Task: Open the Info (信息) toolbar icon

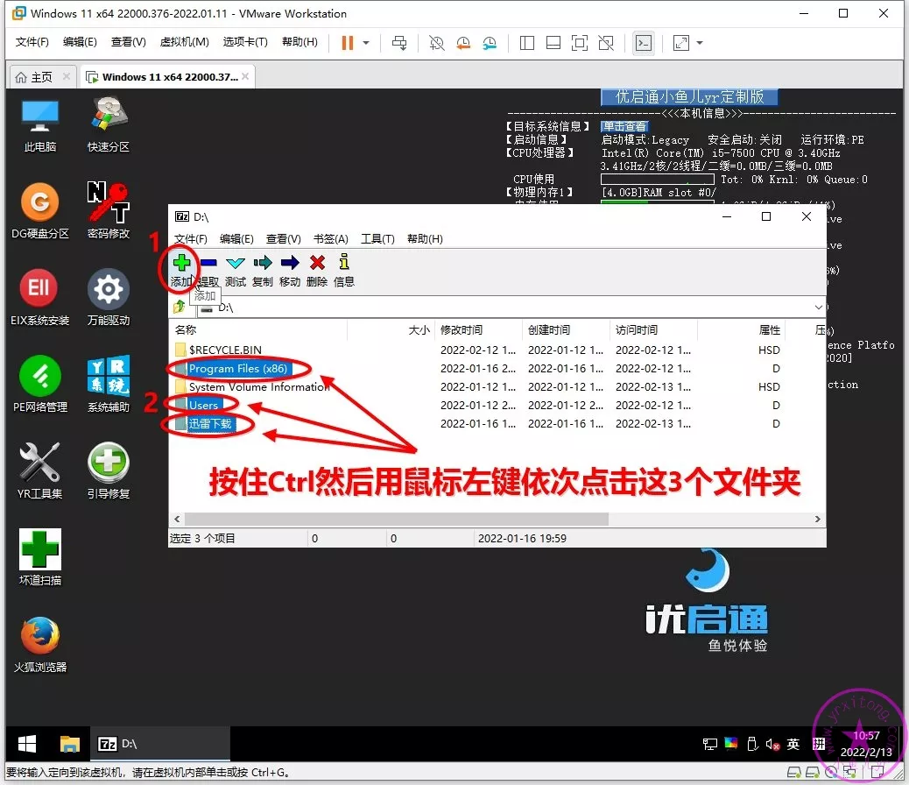Action: [x=344, y=263]
